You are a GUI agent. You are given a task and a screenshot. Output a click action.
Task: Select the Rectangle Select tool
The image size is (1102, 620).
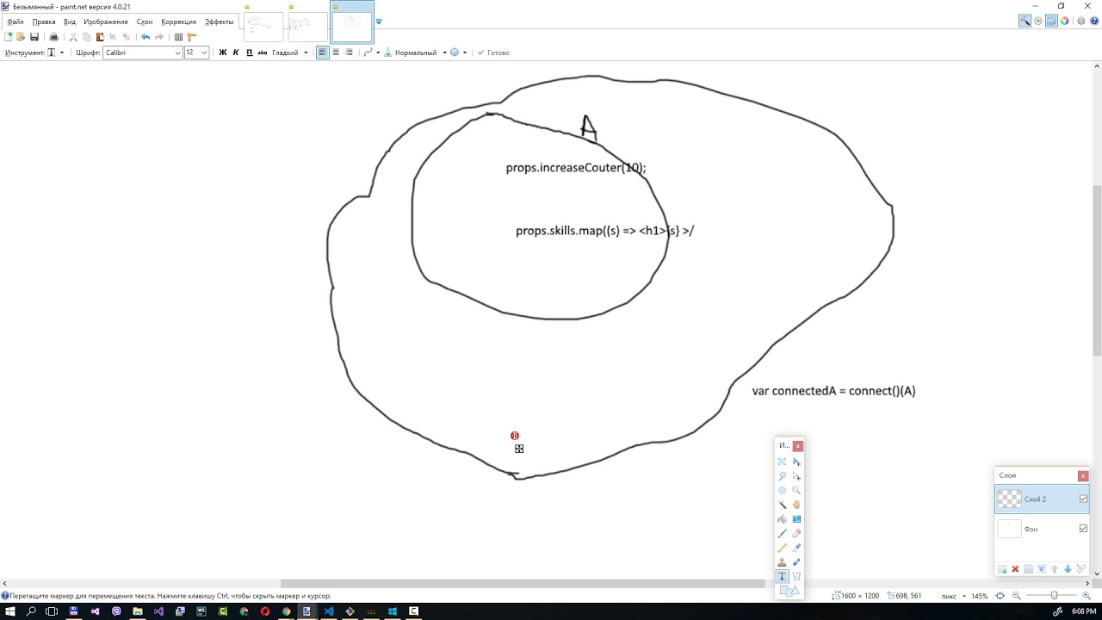pyautogui.click(x=782, y=462)
